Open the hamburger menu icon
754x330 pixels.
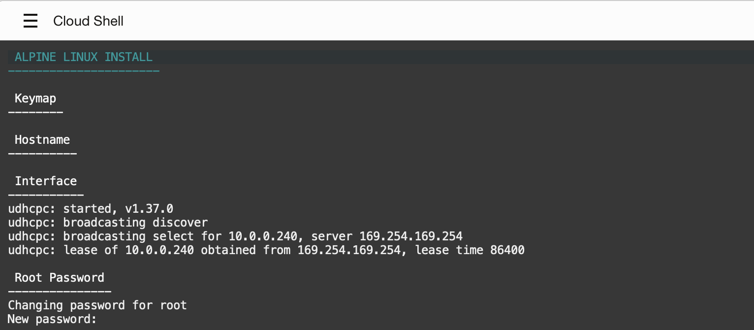tap(31, 21)
